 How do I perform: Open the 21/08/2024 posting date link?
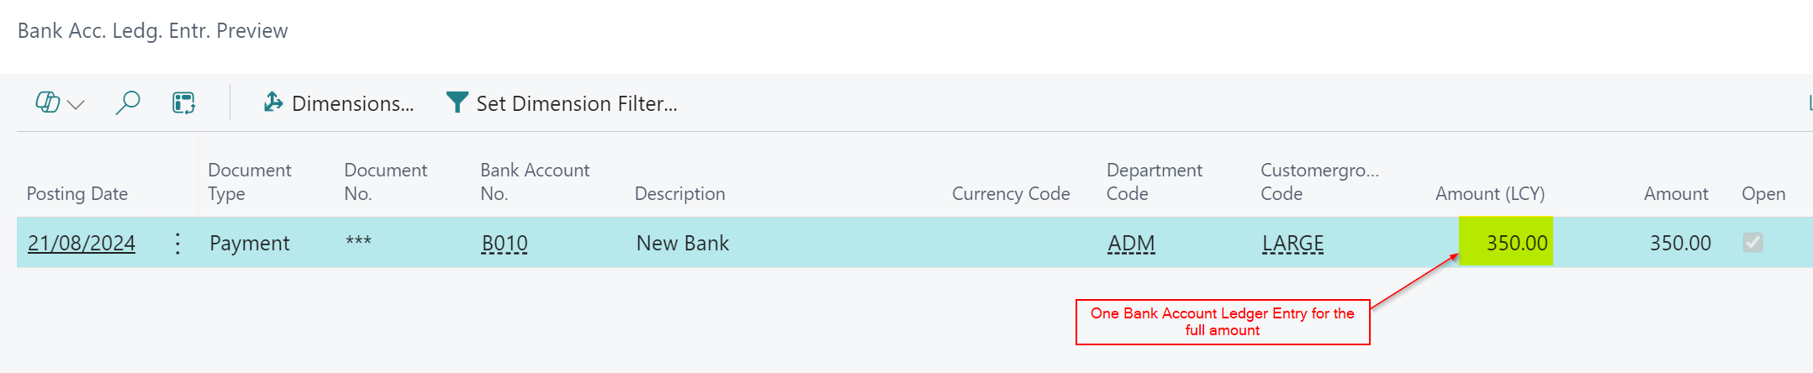click(82, 243)
